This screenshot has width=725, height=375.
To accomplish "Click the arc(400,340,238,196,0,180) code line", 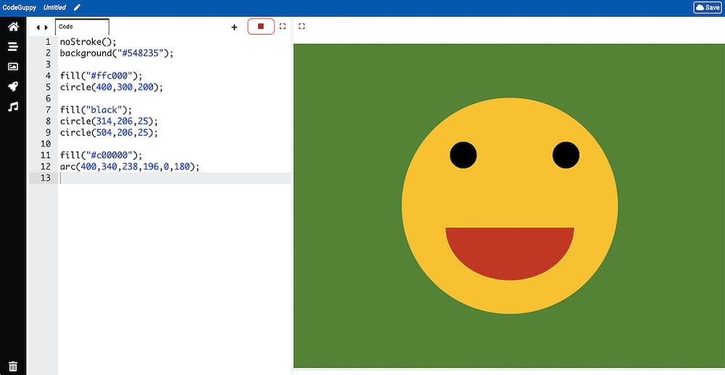I will click(129, 166).
